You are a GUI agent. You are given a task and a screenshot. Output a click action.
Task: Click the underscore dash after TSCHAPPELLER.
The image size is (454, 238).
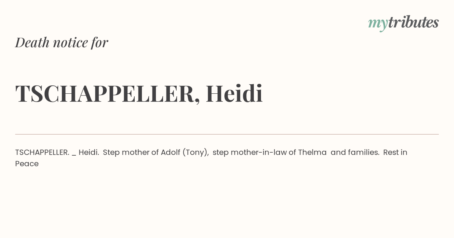click(x=74, y=155)
